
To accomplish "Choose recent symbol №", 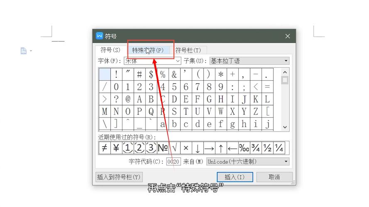I will 163,148.
